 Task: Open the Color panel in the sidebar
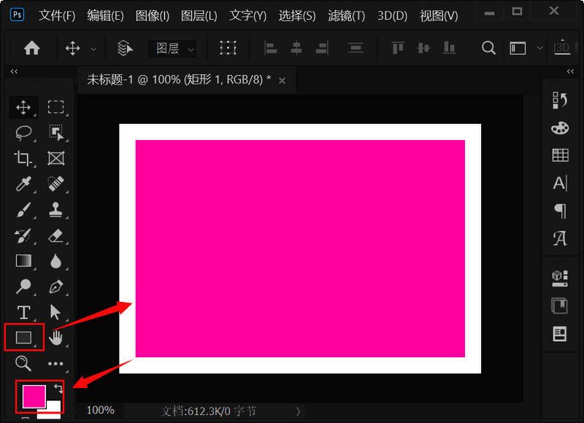point(559,128)
